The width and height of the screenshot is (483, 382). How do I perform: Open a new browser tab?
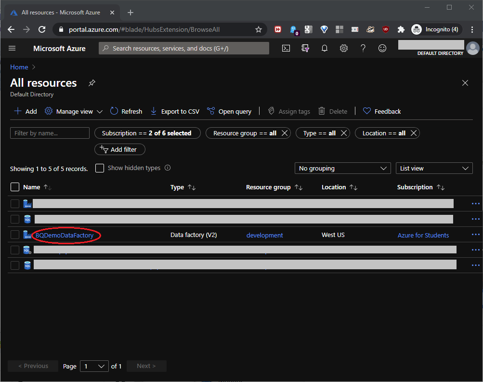(x=131, y=13)
